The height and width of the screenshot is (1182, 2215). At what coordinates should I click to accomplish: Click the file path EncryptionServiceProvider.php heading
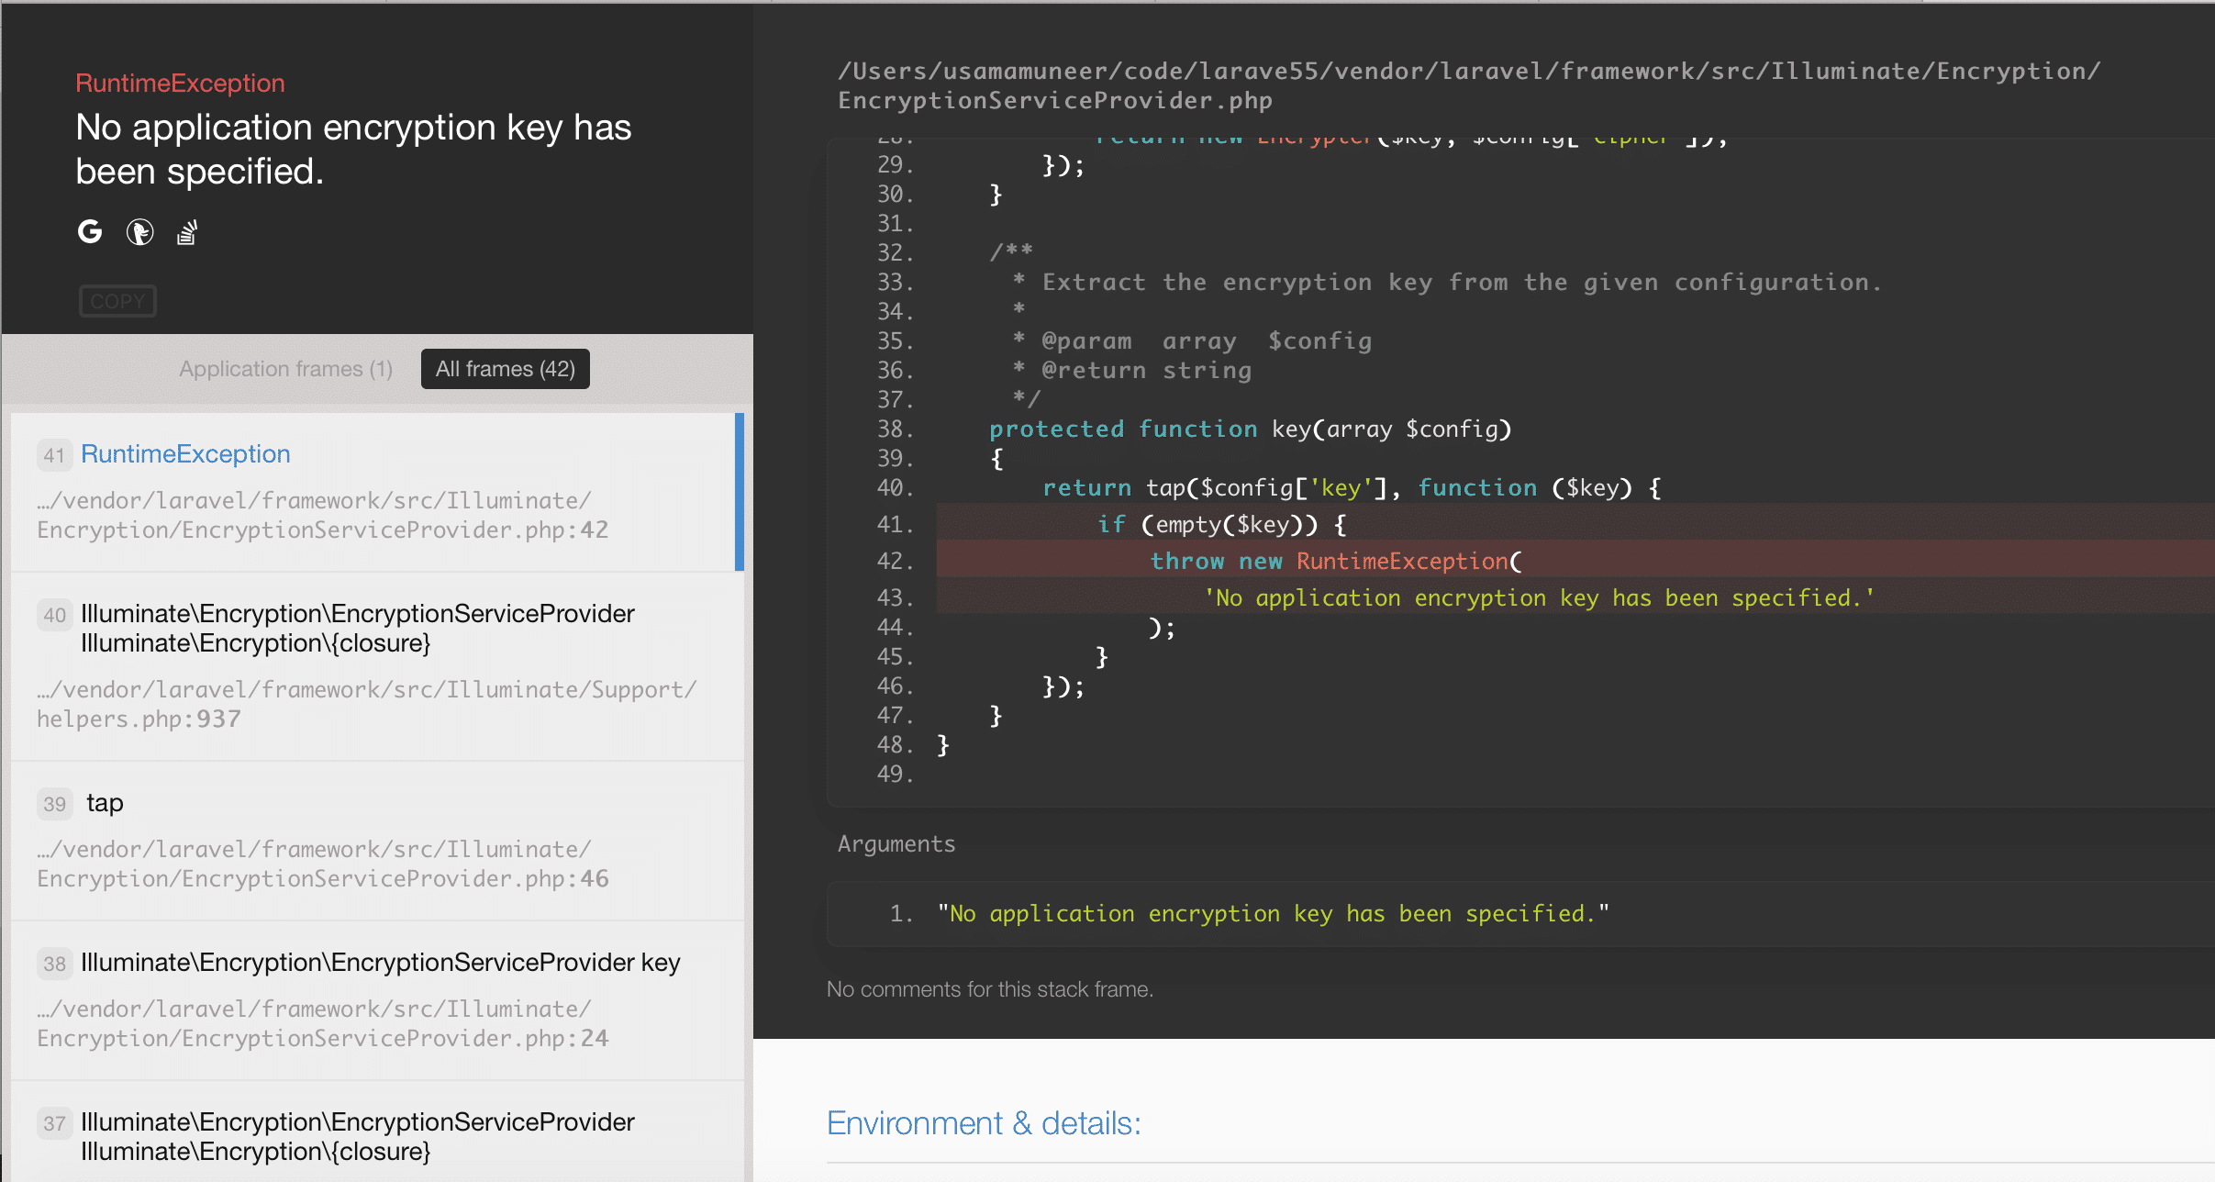(x=1468, y=85)
